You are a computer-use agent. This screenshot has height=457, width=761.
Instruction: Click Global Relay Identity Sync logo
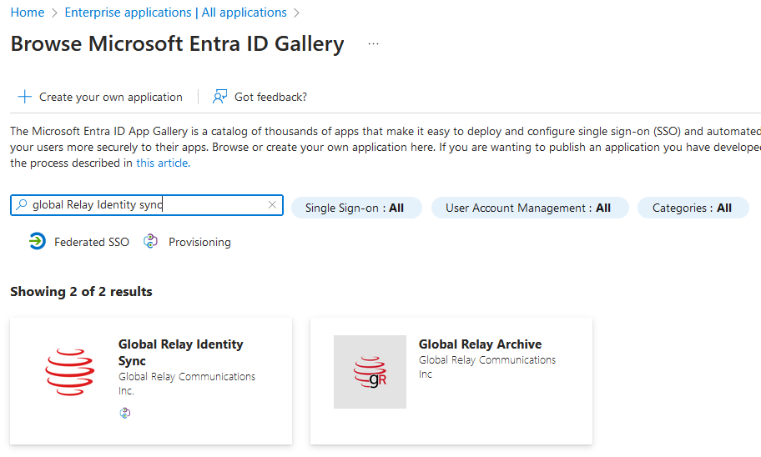click(70, 372)
